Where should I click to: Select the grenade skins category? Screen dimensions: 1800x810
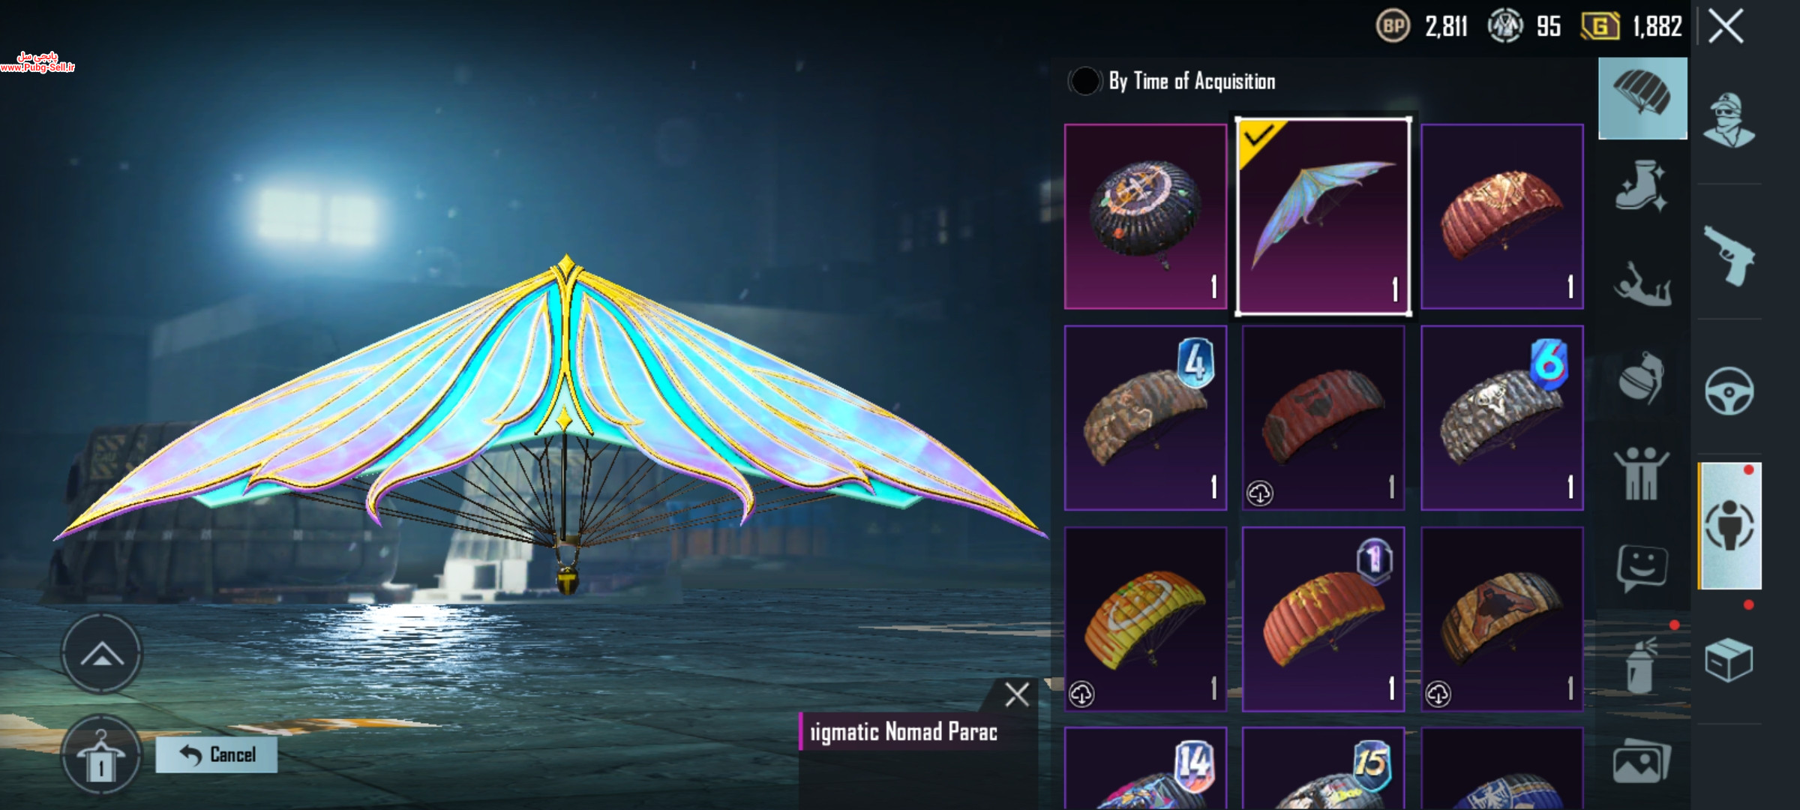click(1641, 378)
